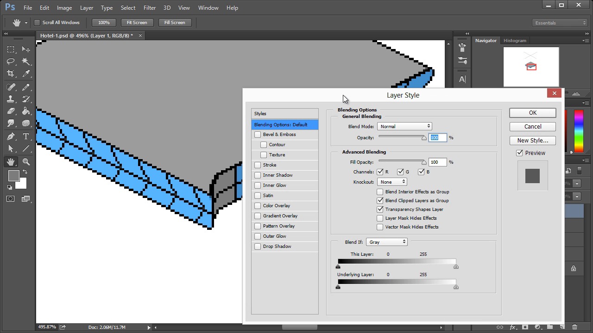Click the New Style... button
The width and height of the screenshot is (593, 333).
click(532, 141)
